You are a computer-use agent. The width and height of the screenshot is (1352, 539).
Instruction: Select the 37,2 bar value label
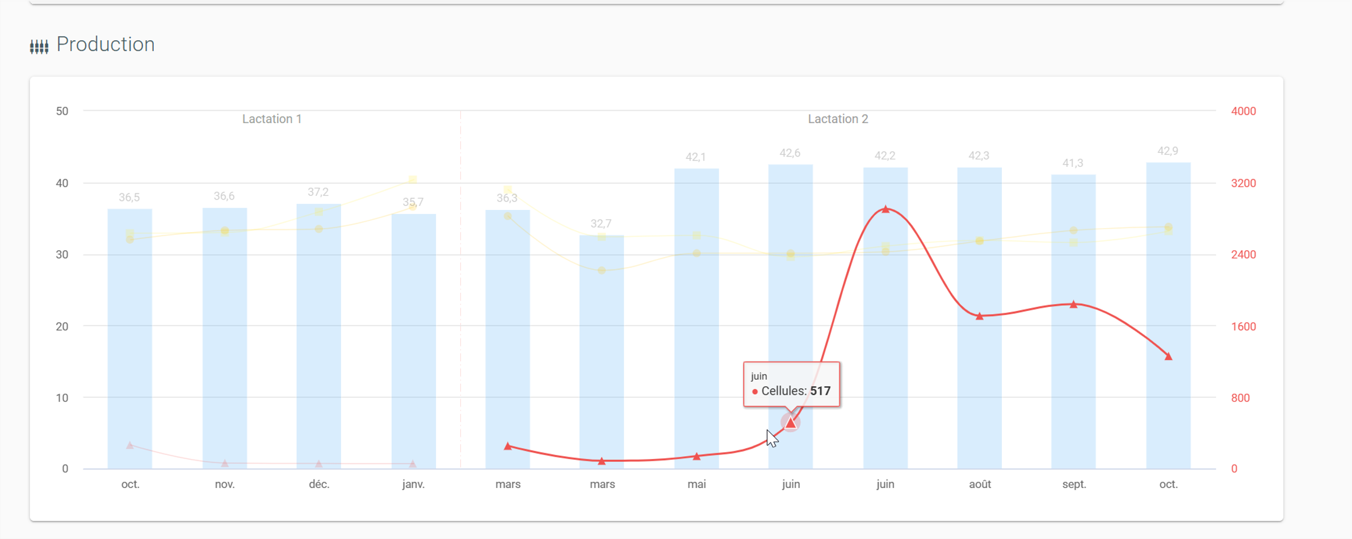[318, 192]
